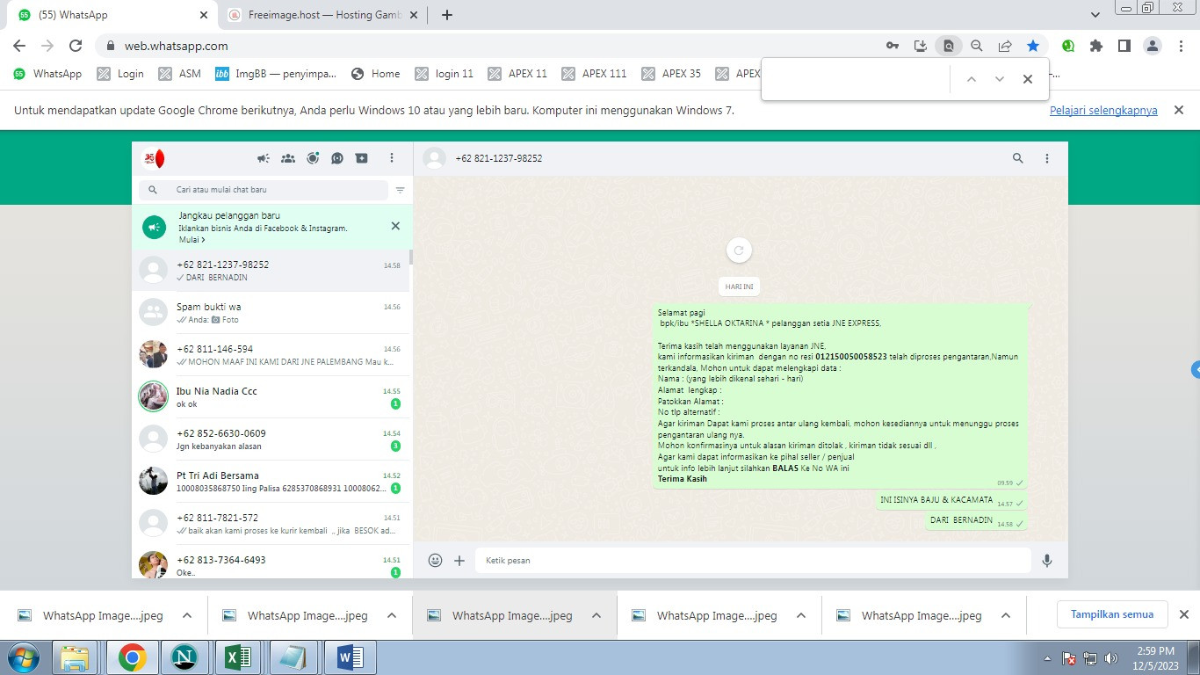The height and width of the screenshot is (675, 1200).
Task: Open the Status icon in WhatsApp header
Action: [313, 159]
